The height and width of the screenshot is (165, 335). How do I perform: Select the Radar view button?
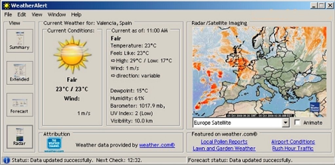20,137
